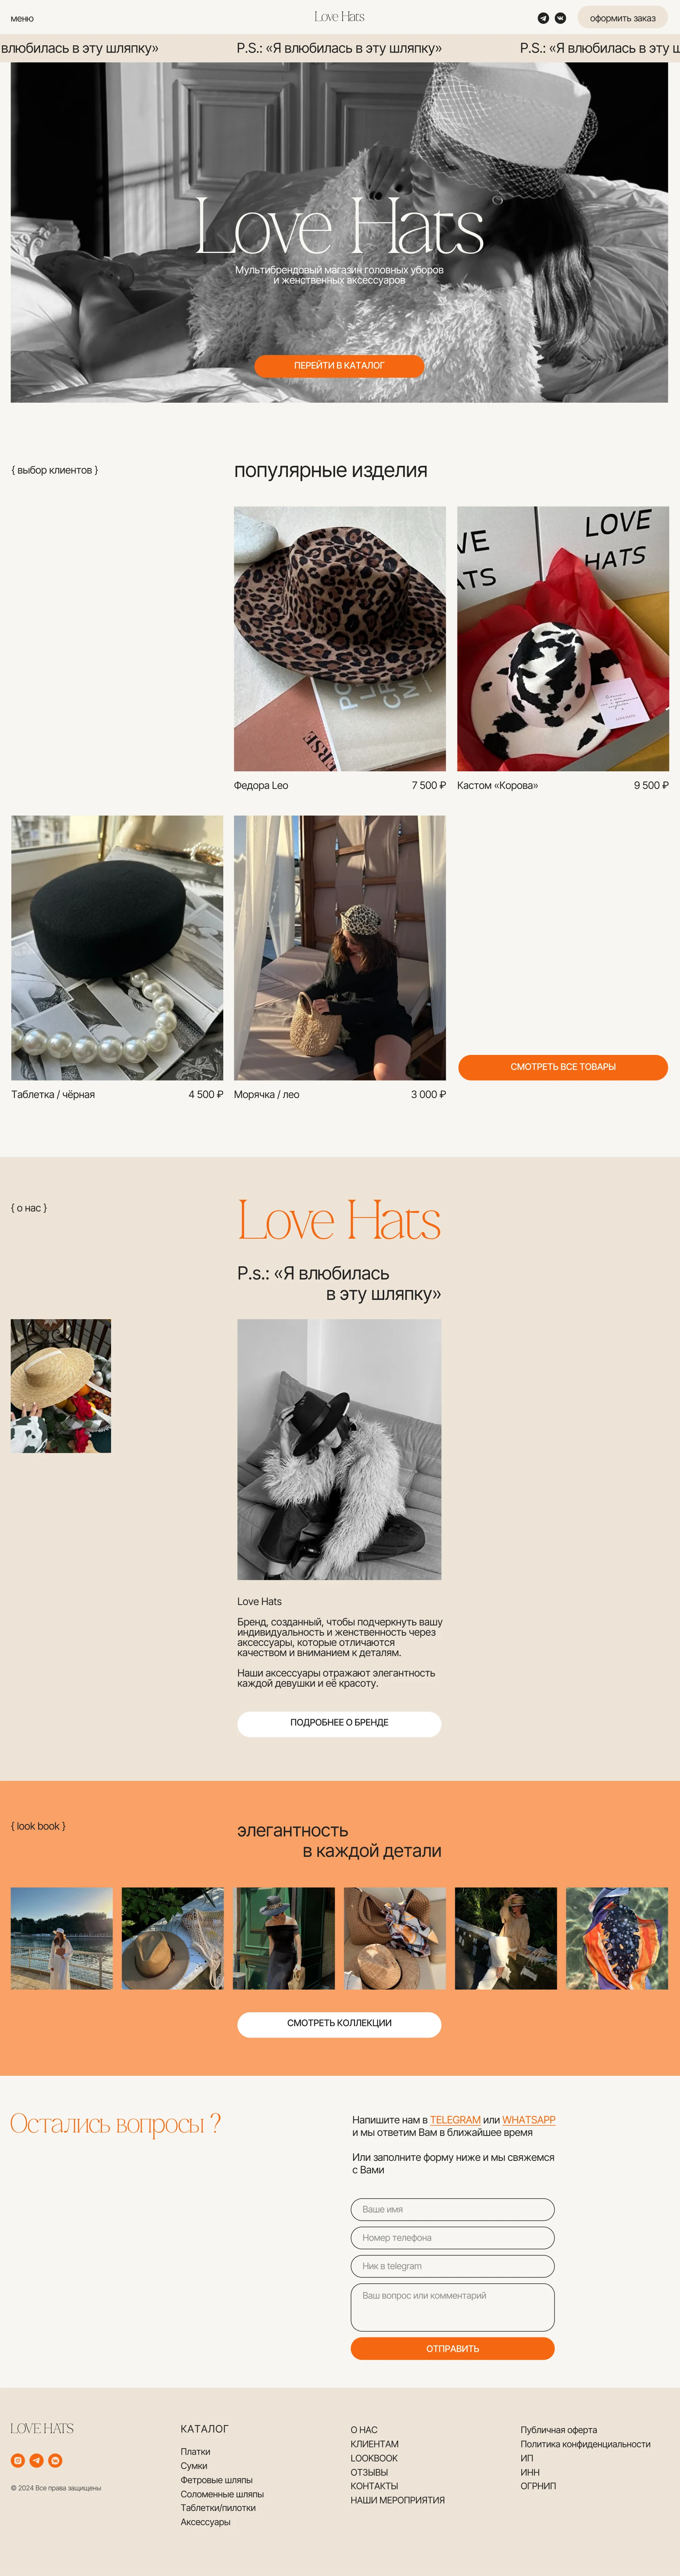
Task: Open the «меню» navigation menu
Action: (22, 18)
